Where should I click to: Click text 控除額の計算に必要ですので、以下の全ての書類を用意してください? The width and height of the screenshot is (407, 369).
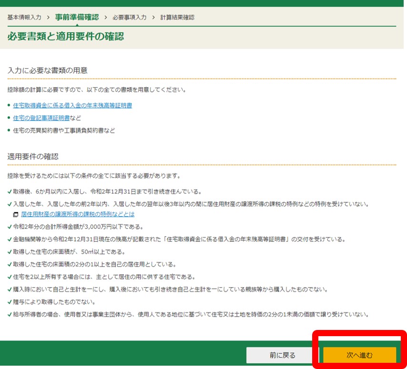point(97,90)
